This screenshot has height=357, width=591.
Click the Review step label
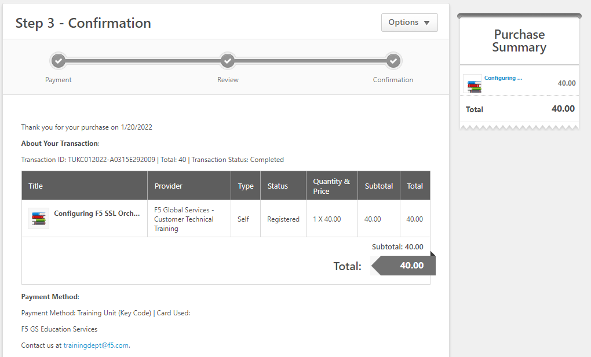(228, 80)
